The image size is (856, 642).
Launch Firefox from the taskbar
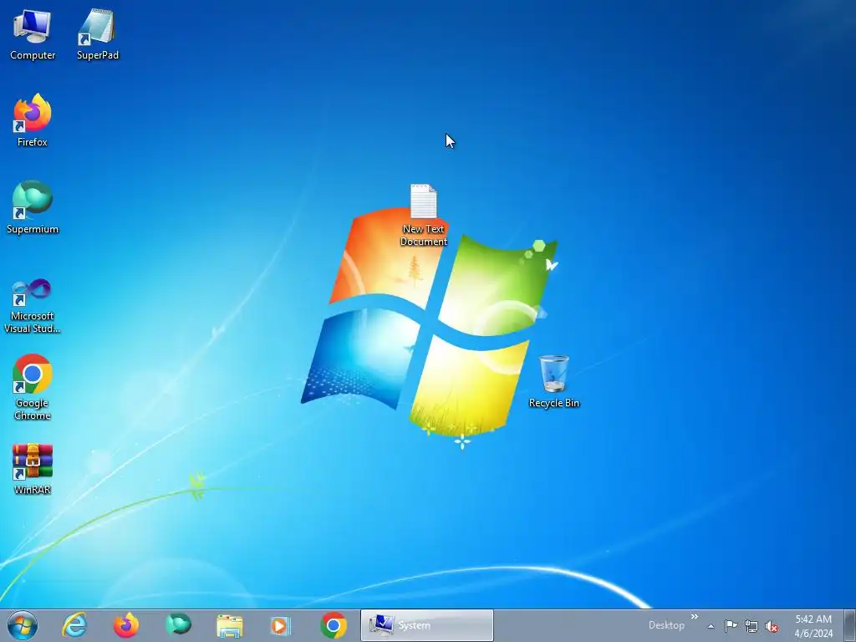(126, 625)
